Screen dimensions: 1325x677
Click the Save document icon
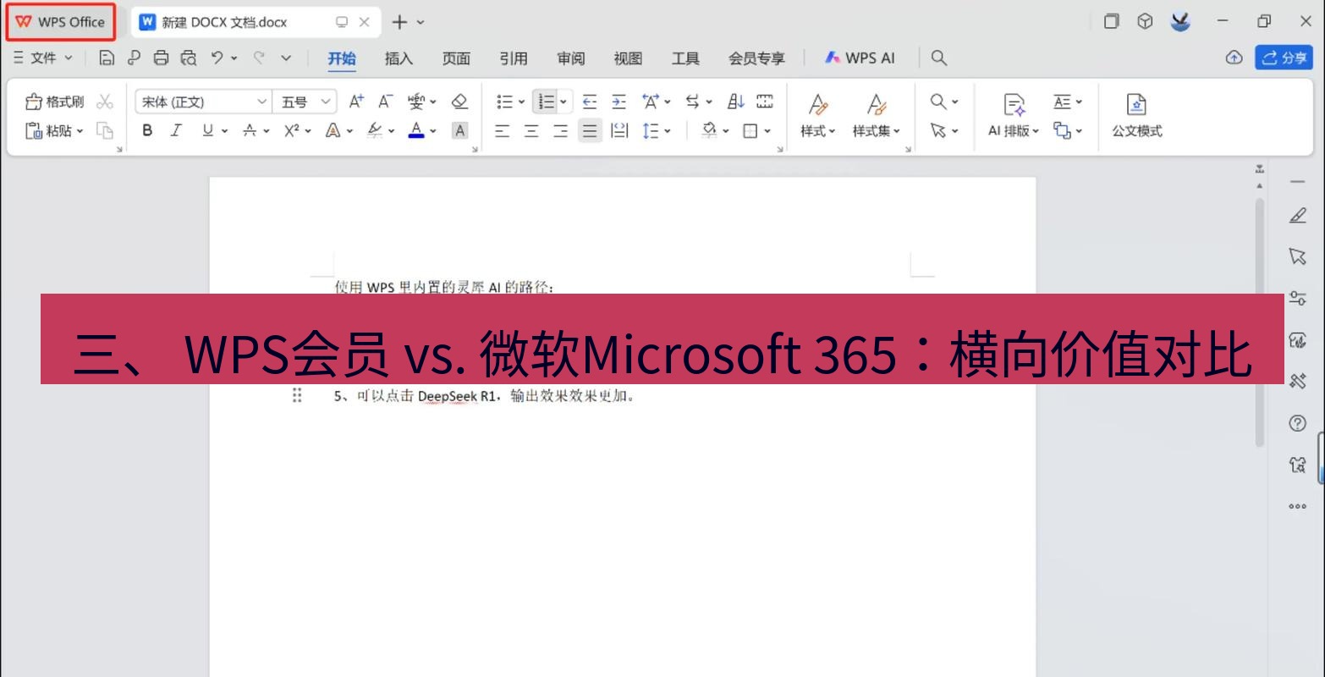click(x=106, y=58)
